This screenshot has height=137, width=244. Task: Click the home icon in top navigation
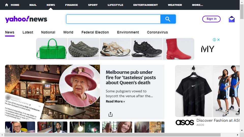pos(7,5)
